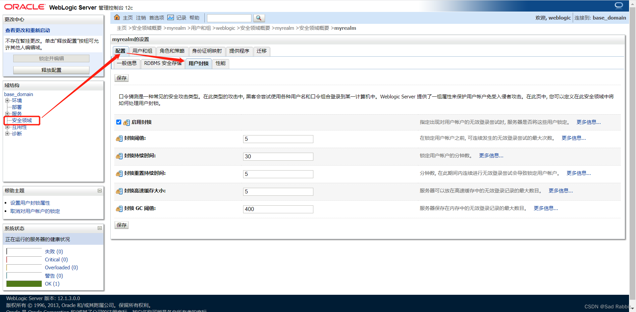The image size is (636, 312).
Task: Click the 封锁阈值 input field
Action: coord(278,139)
